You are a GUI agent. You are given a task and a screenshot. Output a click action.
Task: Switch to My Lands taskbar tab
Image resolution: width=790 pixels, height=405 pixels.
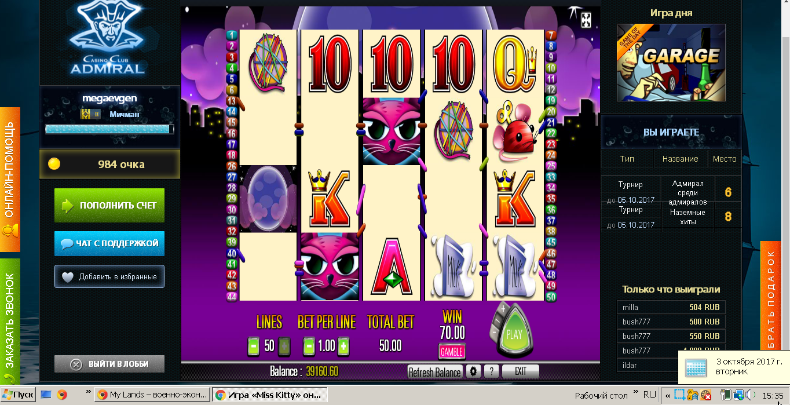click(x=151, y=395)
